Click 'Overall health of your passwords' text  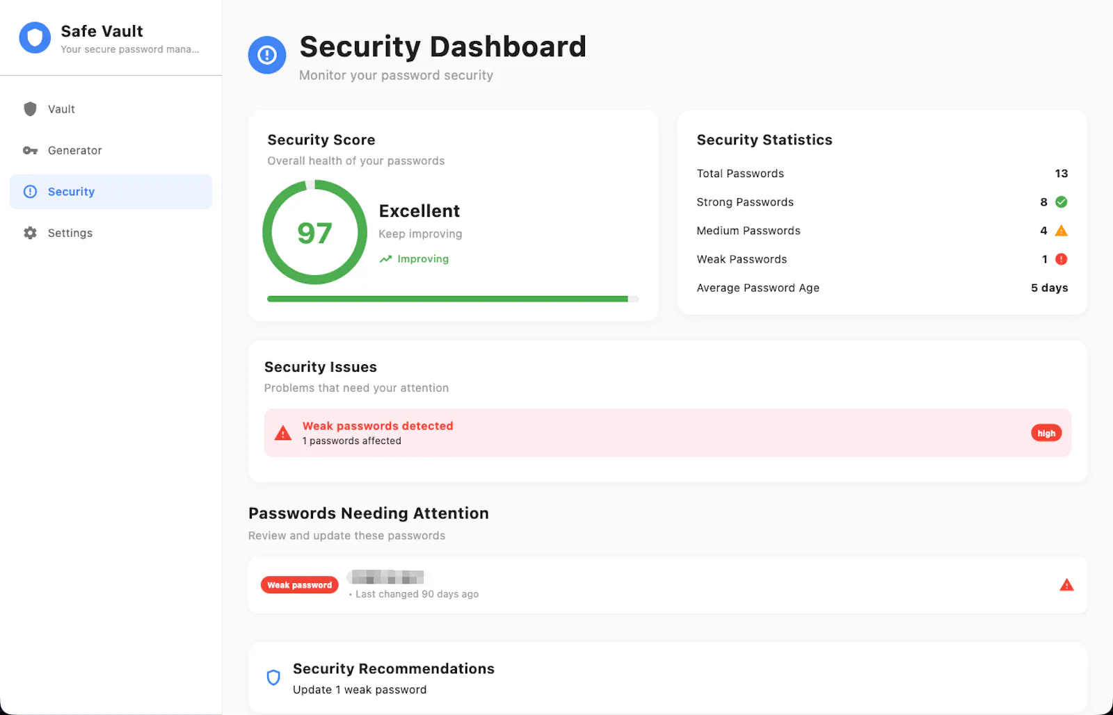(356, 161)
